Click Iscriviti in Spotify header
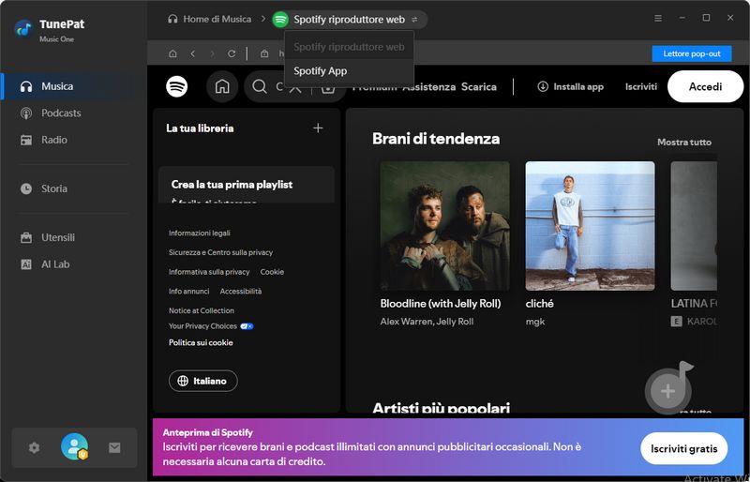 click(641, 86)
